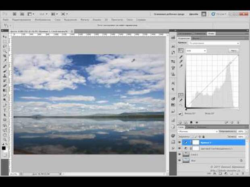250x187 pixels.
Task: Open the arrange documents dropdown
Action: (54, 14)
